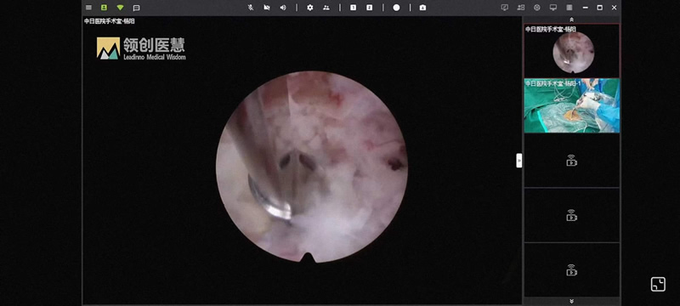
Task: Collapse the right video panel arrow
Action: (x=519, y=161)
